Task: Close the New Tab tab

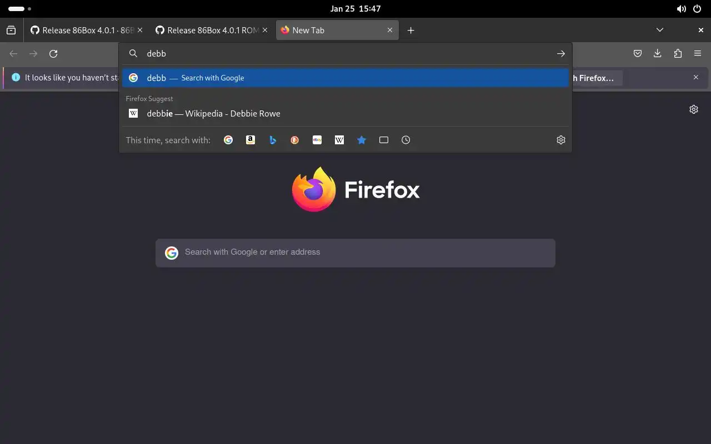Action: (390, 30)
